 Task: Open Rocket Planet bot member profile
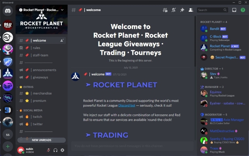[222, 48]
